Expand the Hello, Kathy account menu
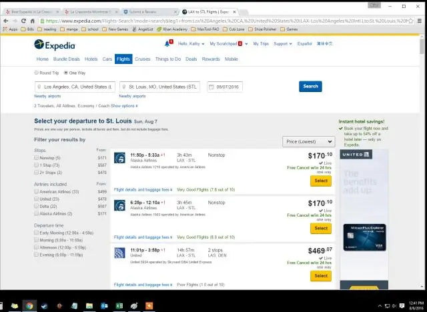The width and height of the screenshot is (427, 312). tap(191, 44)
